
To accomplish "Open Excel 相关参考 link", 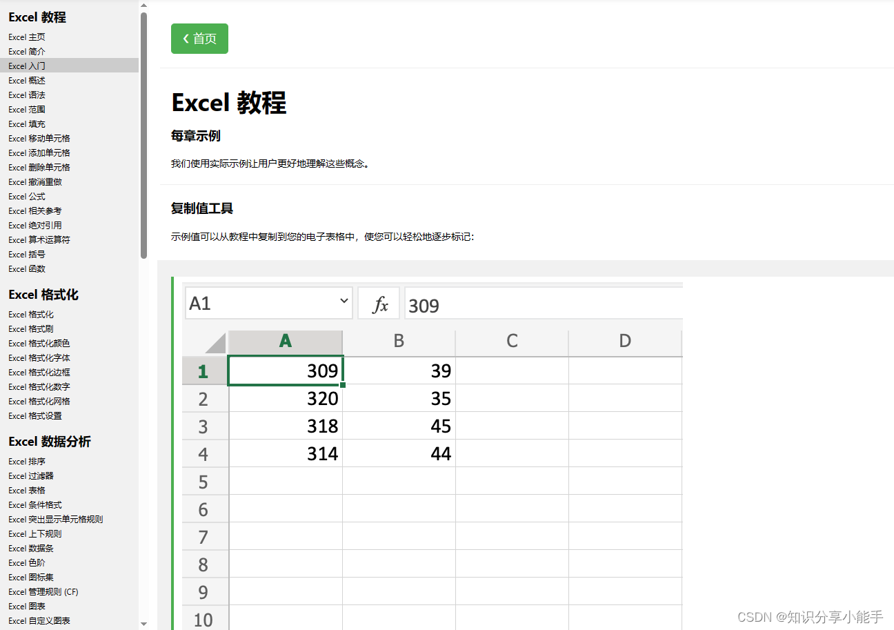I will (35, 211).
